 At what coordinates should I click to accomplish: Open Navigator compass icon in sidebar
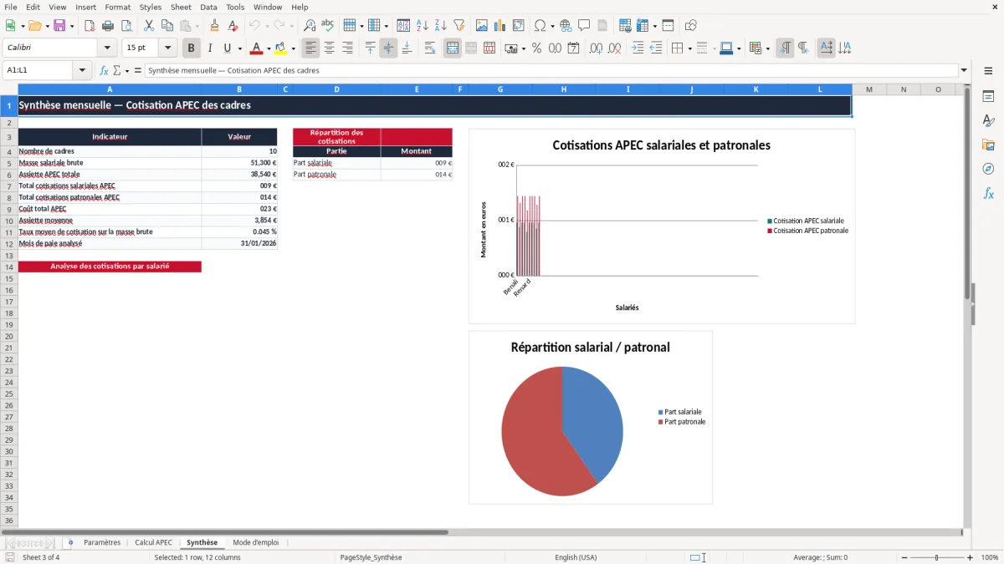click(988, 169)
